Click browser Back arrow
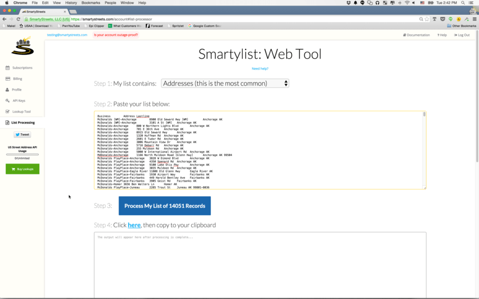This screenshot has height=299, width=479. (5, 19)
